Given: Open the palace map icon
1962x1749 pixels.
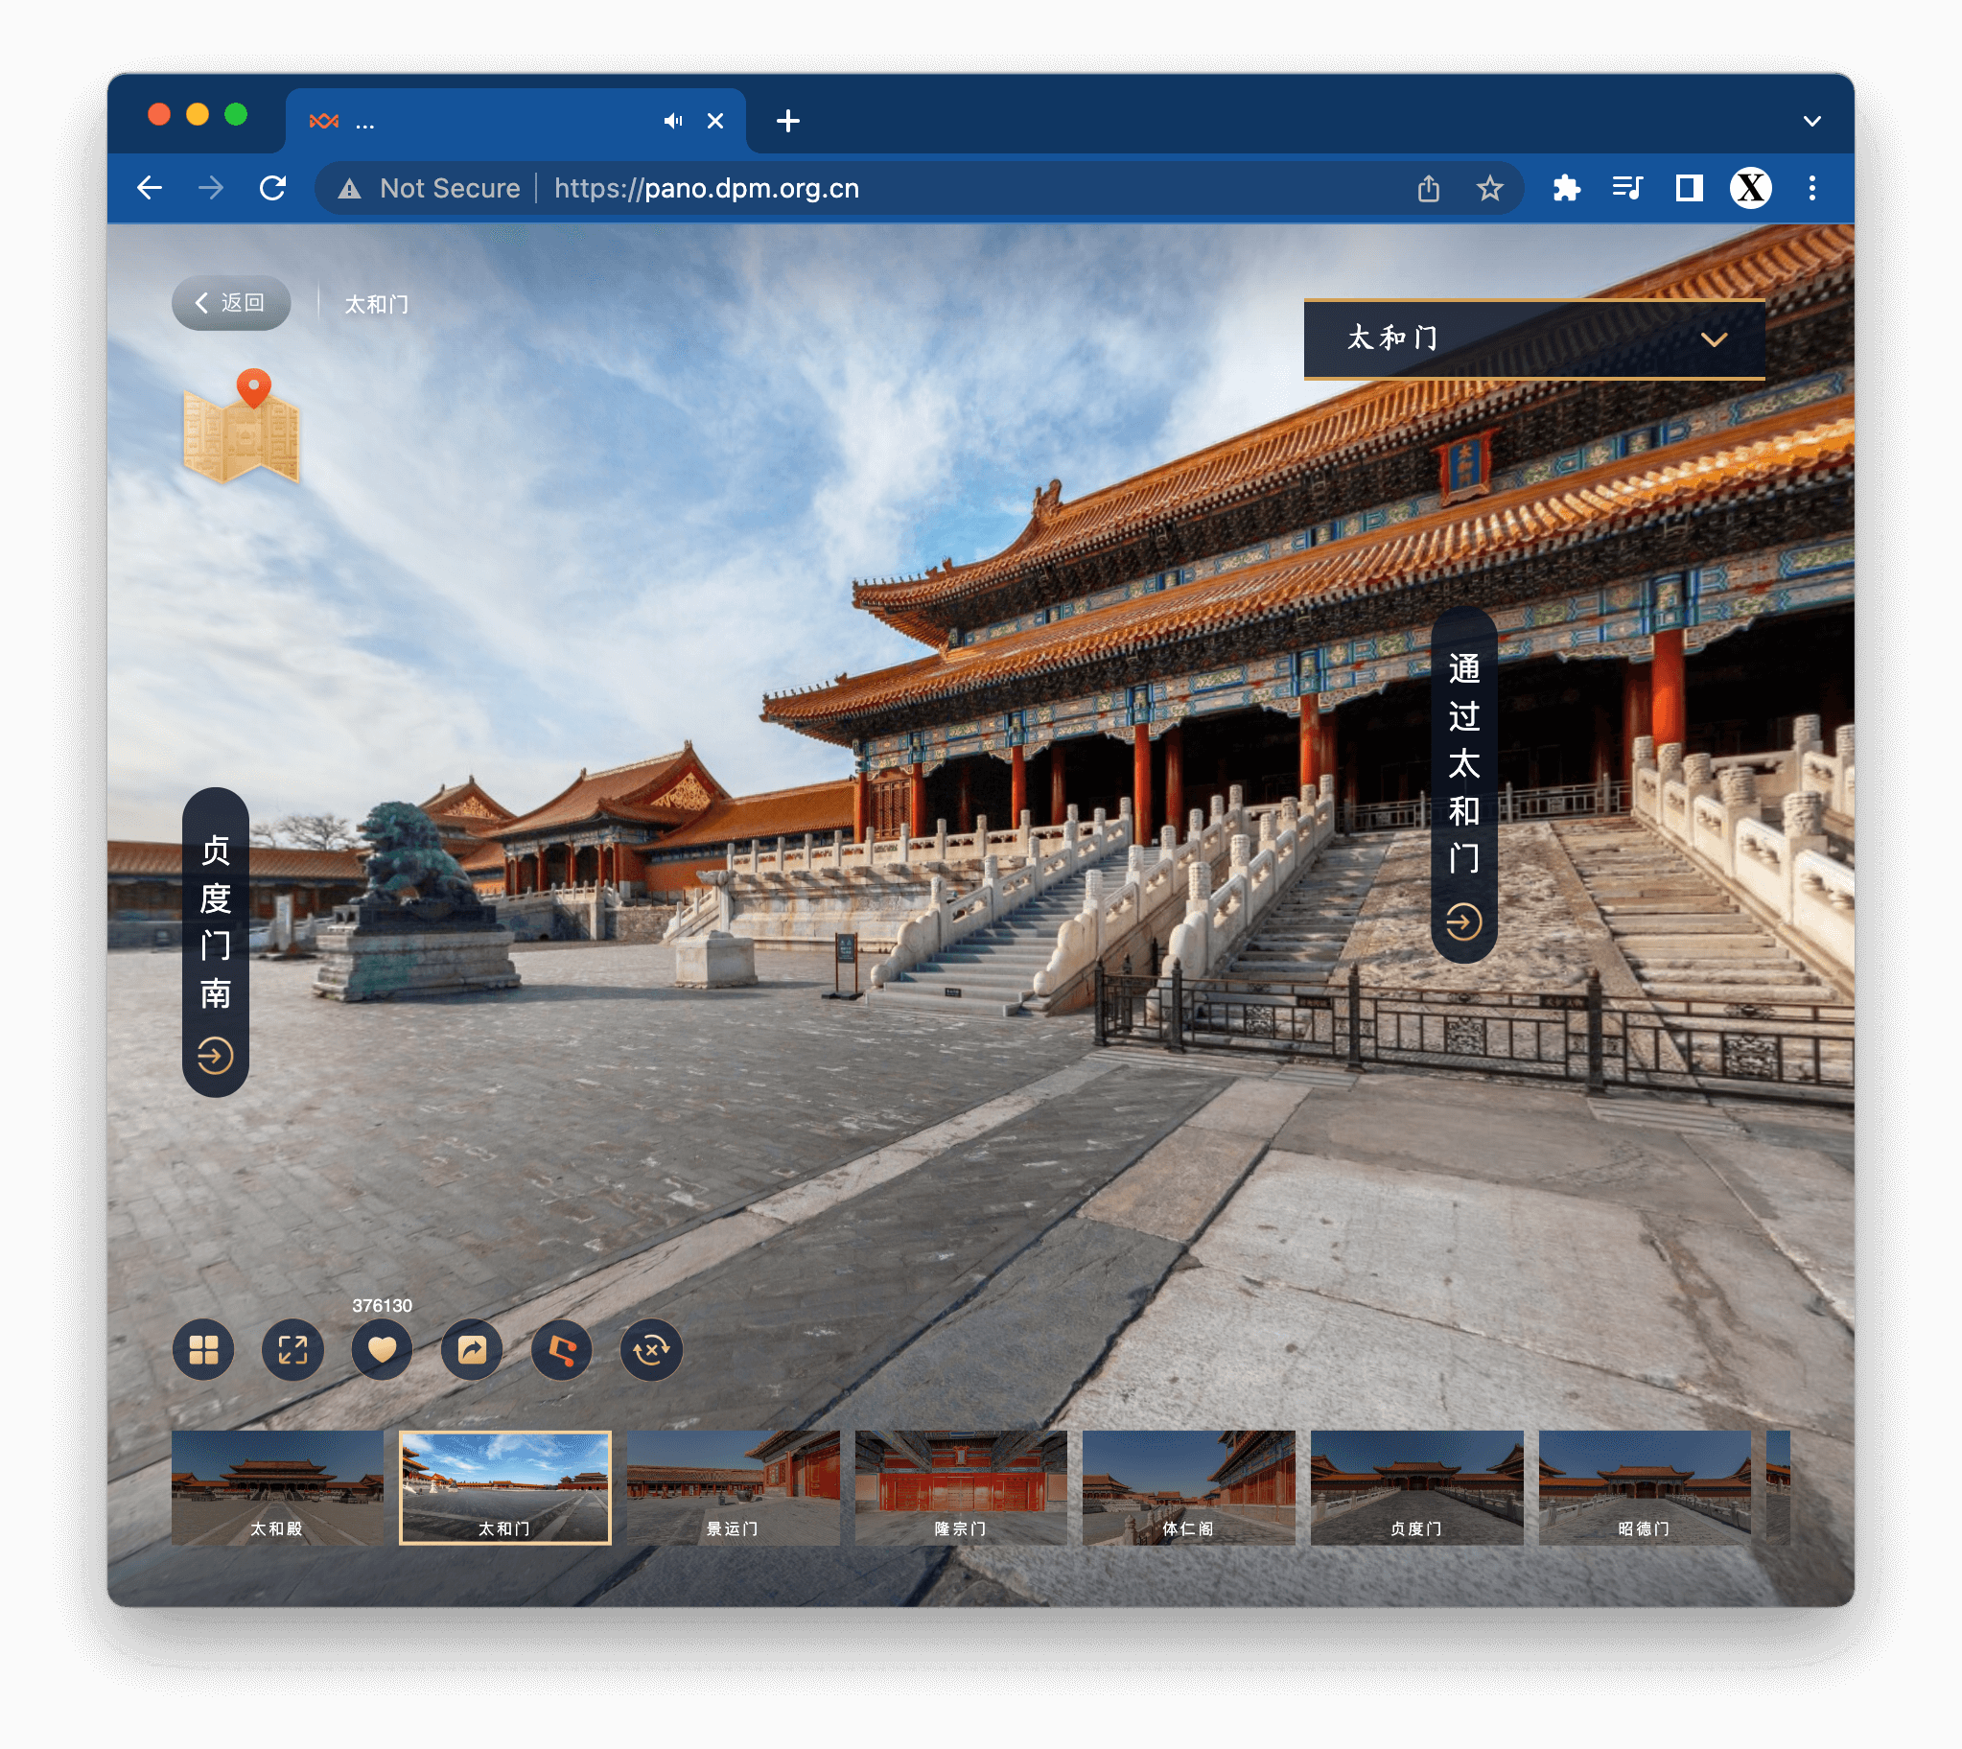Looking at the screenshot, I should pos(241,427).
